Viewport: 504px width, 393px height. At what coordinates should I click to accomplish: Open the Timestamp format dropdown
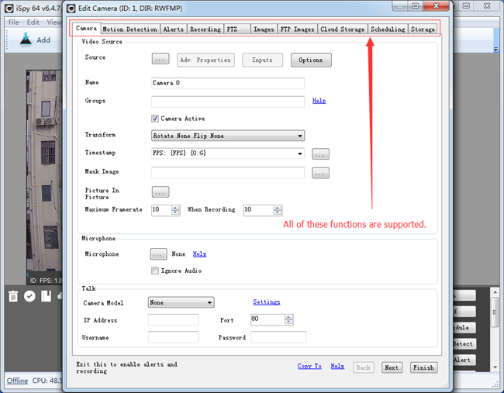pos(227,153)
